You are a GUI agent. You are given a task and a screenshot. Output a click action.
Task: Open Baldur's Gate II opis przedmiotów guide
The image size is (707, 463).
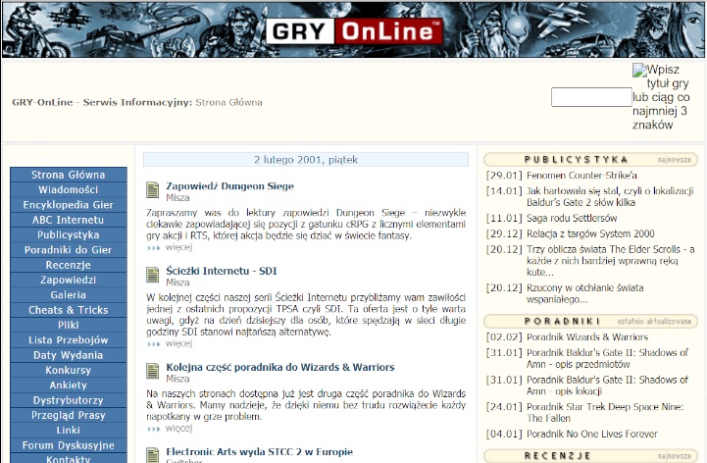point(607,358)
